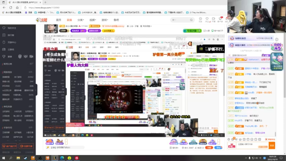The width and height of the screenshot is (286, 161).
Task: Open a new browser tab
Action: pos(45,3)
